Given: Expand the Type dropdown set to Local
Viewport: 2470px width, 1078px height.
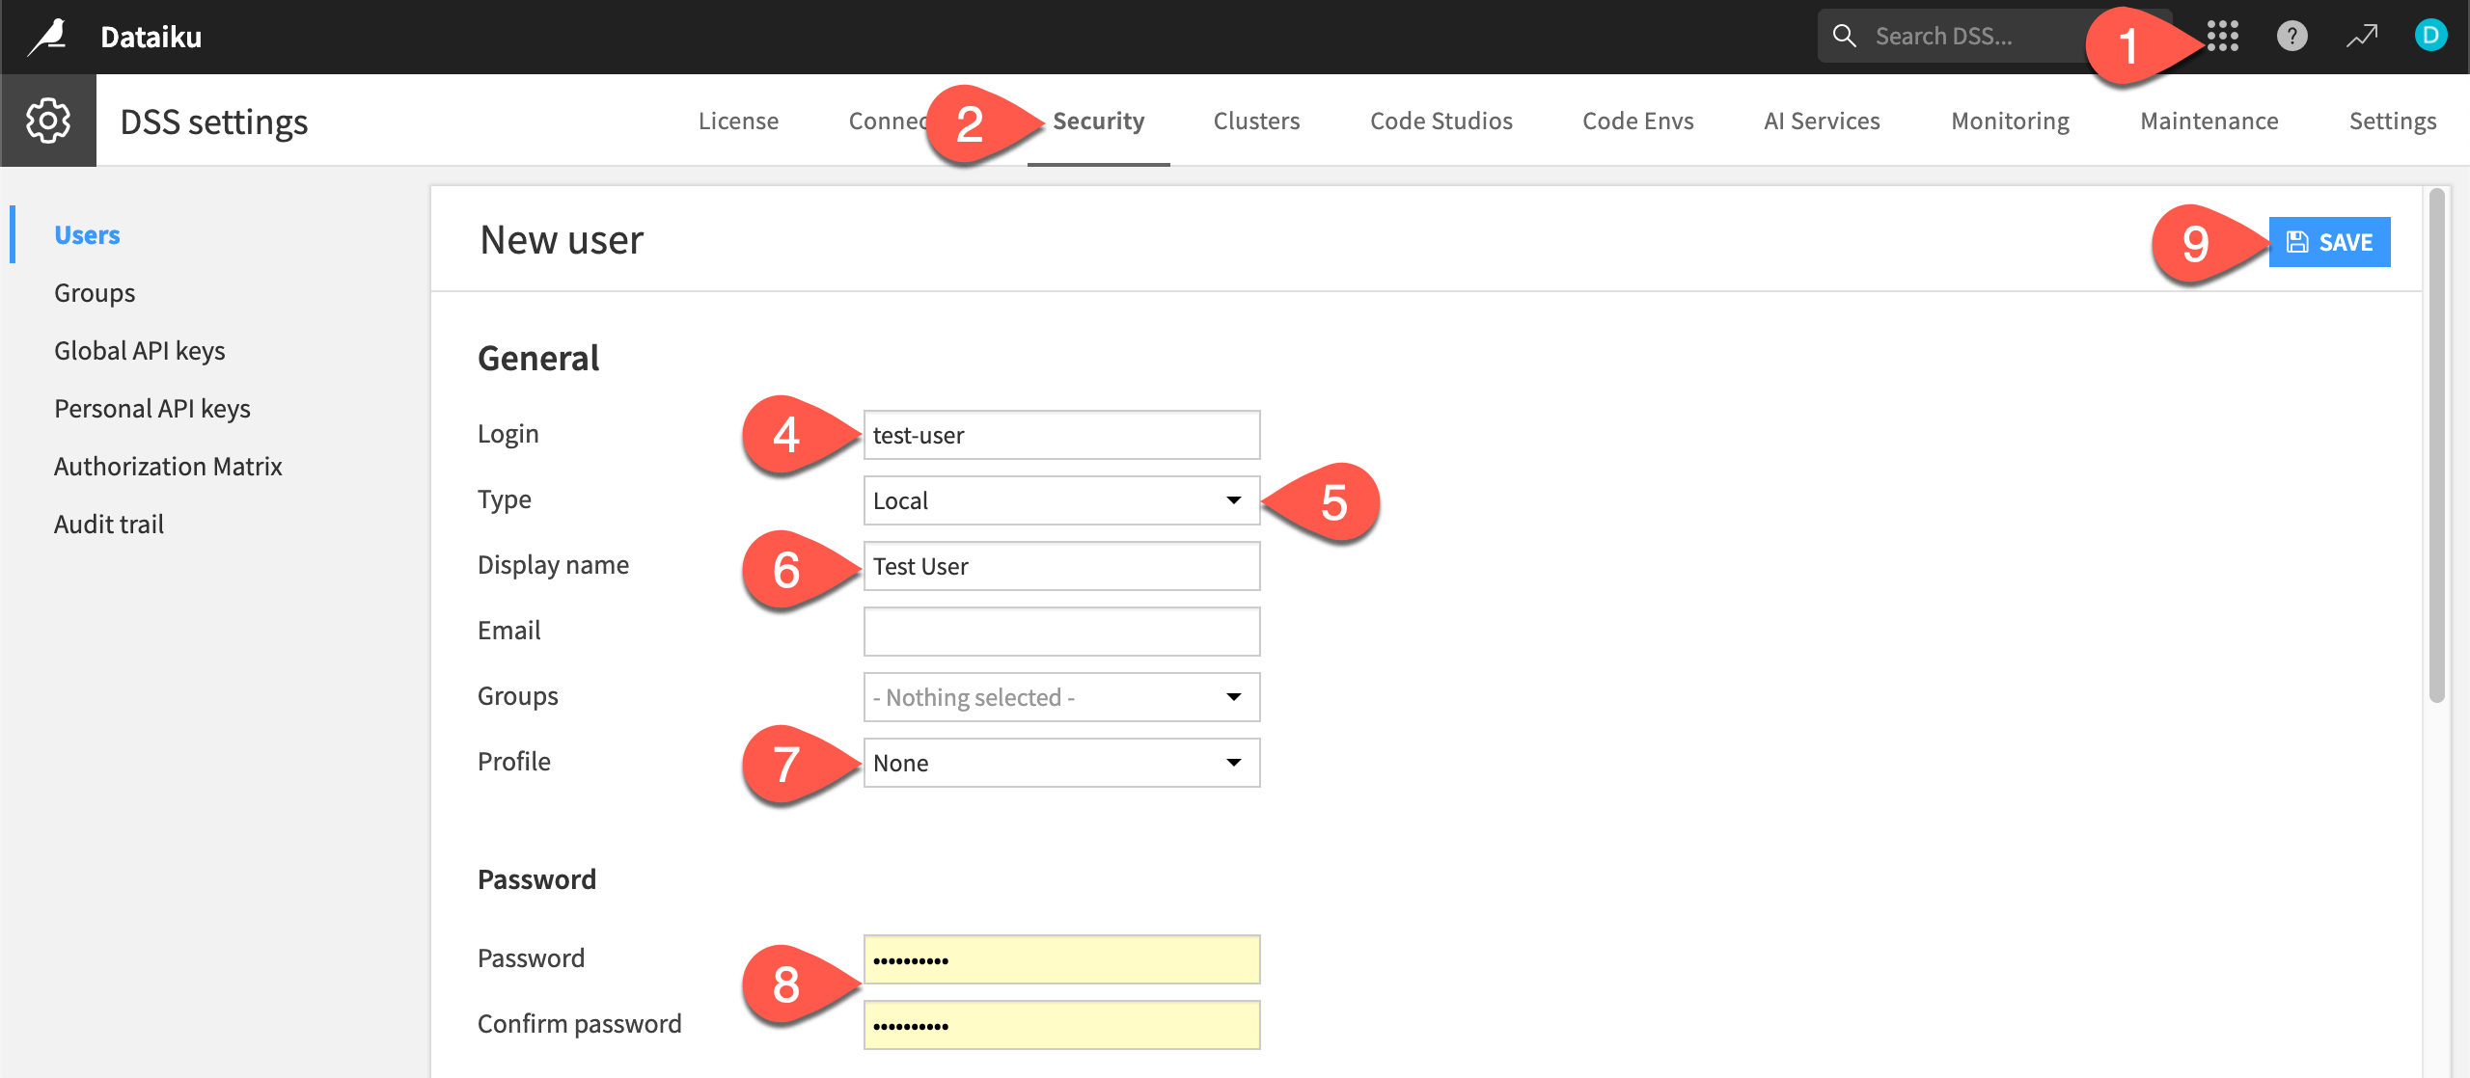Looking at the screenshot, I should 1061,500.
